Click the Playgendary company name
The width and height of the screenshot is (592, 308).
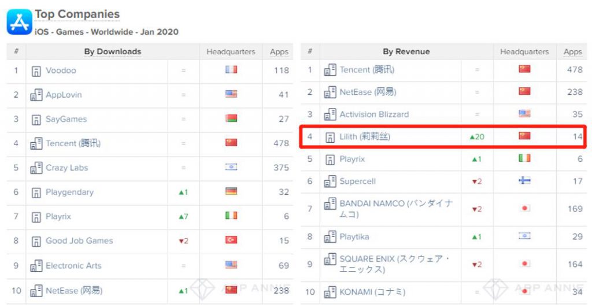[x=69, y=192]
